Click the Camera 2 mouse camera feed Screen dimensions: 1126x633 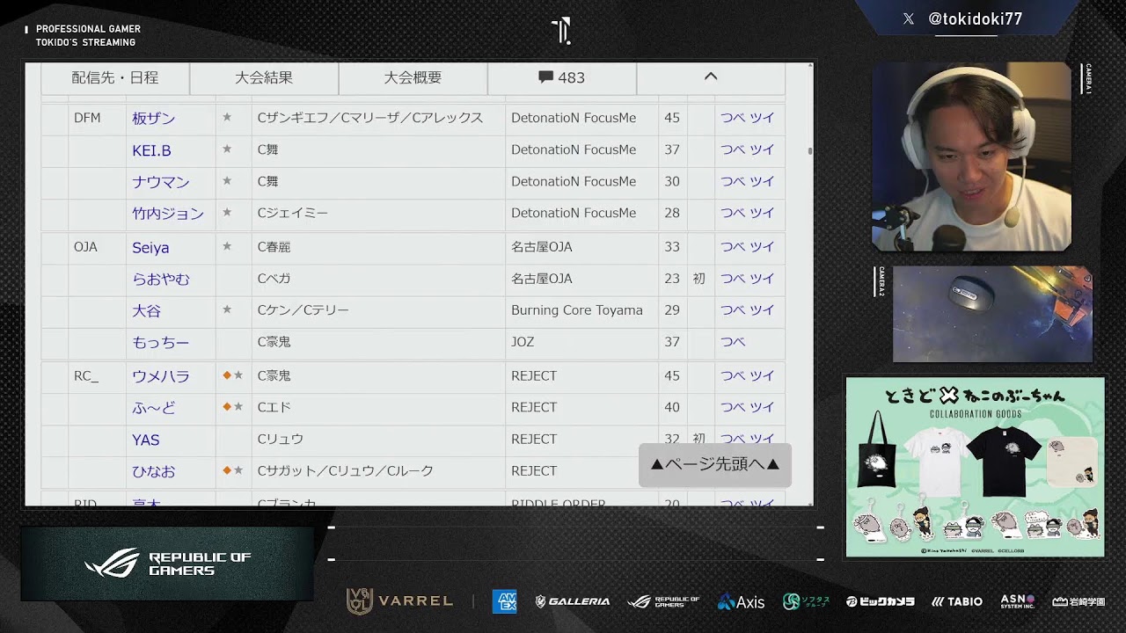[992, 314]
